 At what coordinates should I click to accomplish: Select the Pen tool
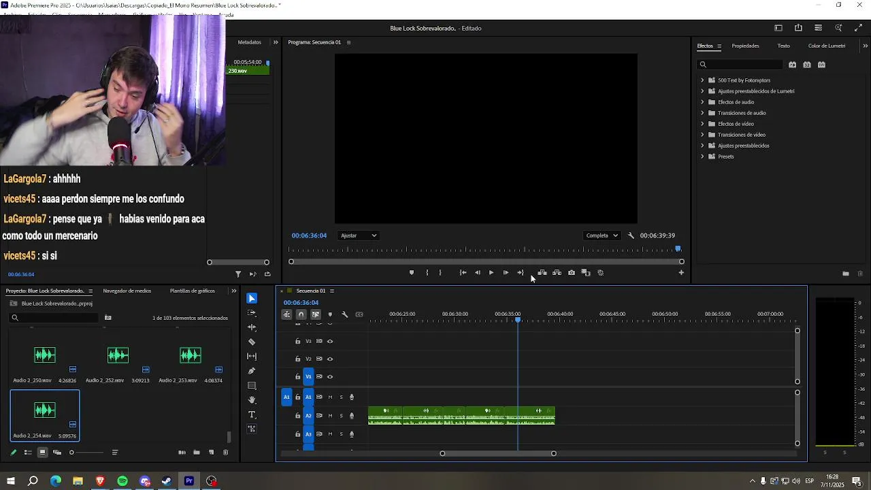(252, 371)
